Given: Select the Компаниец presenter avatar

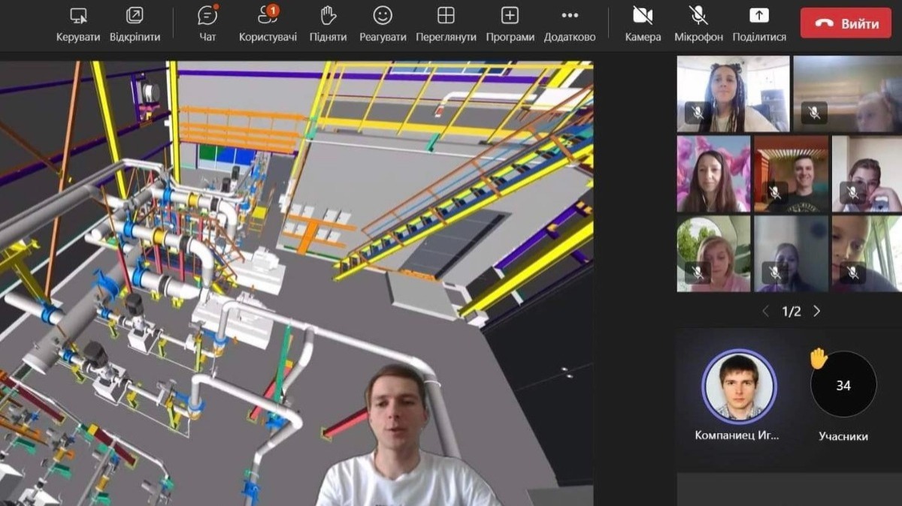Looking at the screenshot, I should (x=738, y=386).
